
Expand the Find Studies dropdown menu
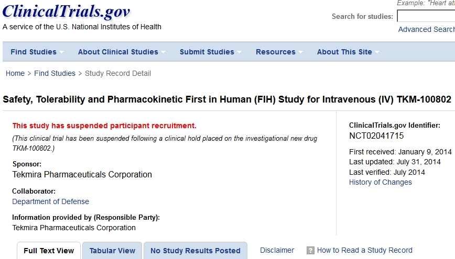click(x=37, y=52)
